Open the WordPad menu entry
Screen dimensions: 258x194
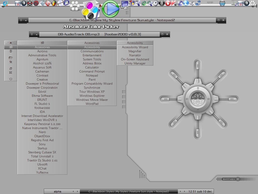pos(92,104)
